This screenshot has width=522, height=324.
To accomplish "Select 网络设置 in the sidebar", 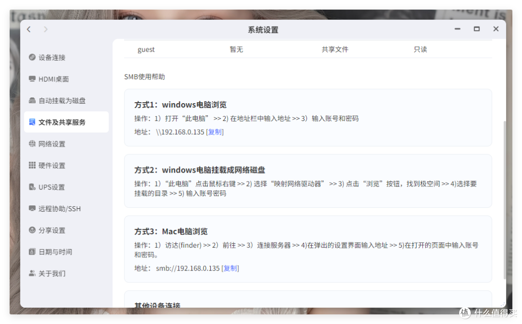I will point(66,144).
